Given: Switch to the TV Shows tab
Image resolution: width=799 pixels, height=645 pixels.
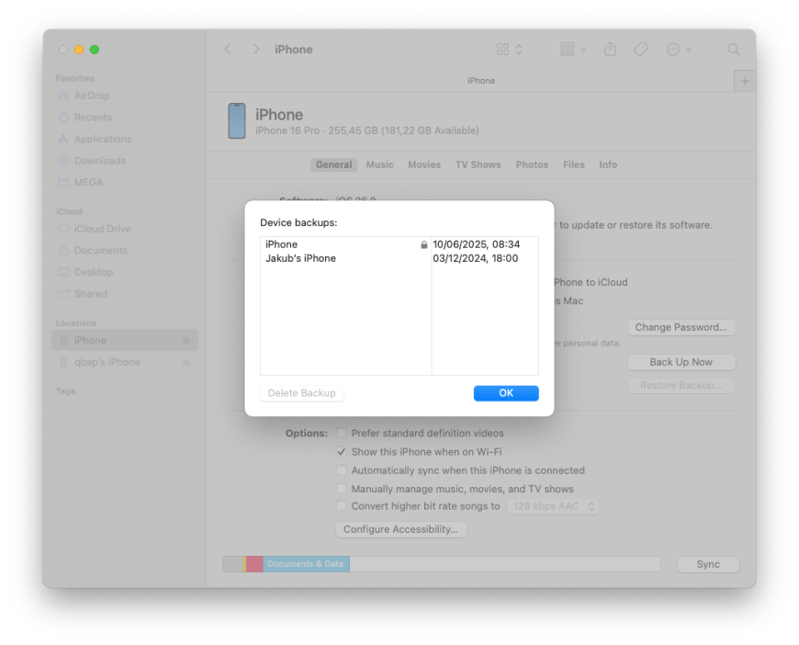Looking at the screenshot, I should [x=478, y=164].
